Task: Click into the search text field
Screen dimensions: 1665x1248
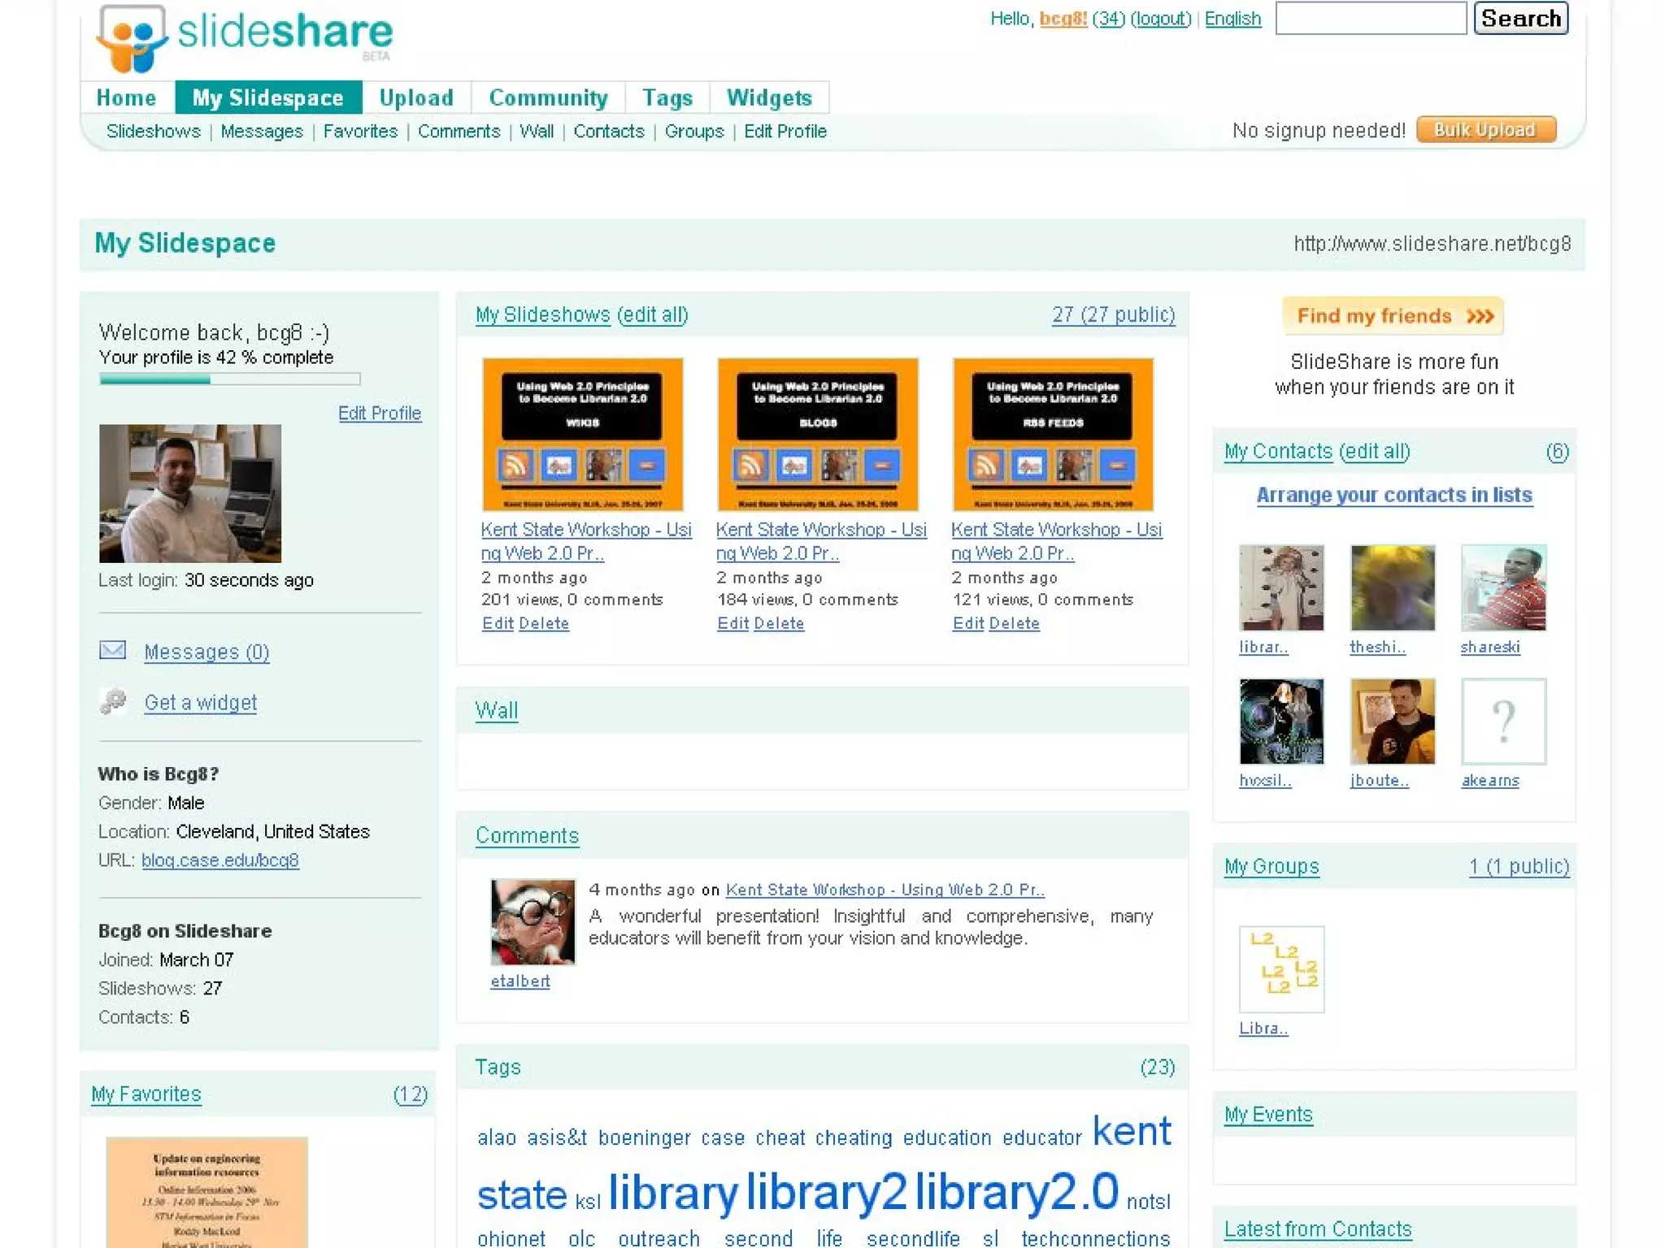Action: [1370, 19]
